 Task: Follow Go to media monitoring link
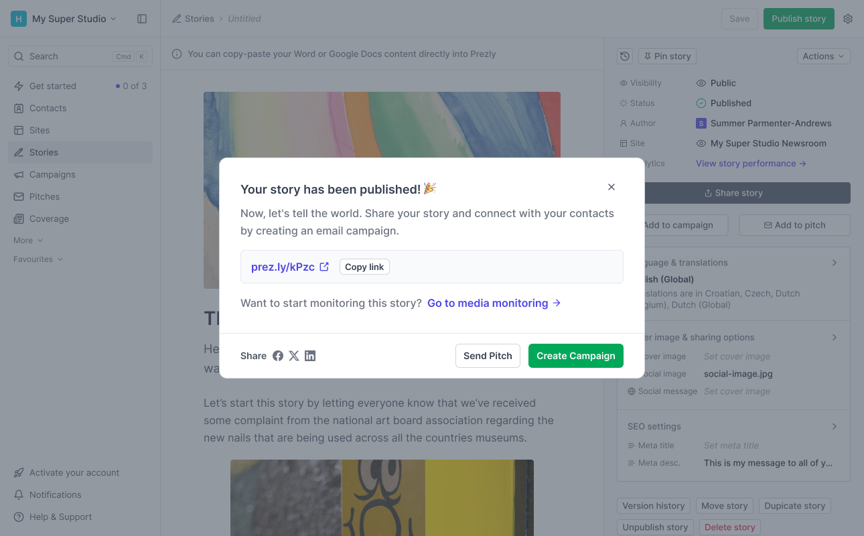pos(494,303)
